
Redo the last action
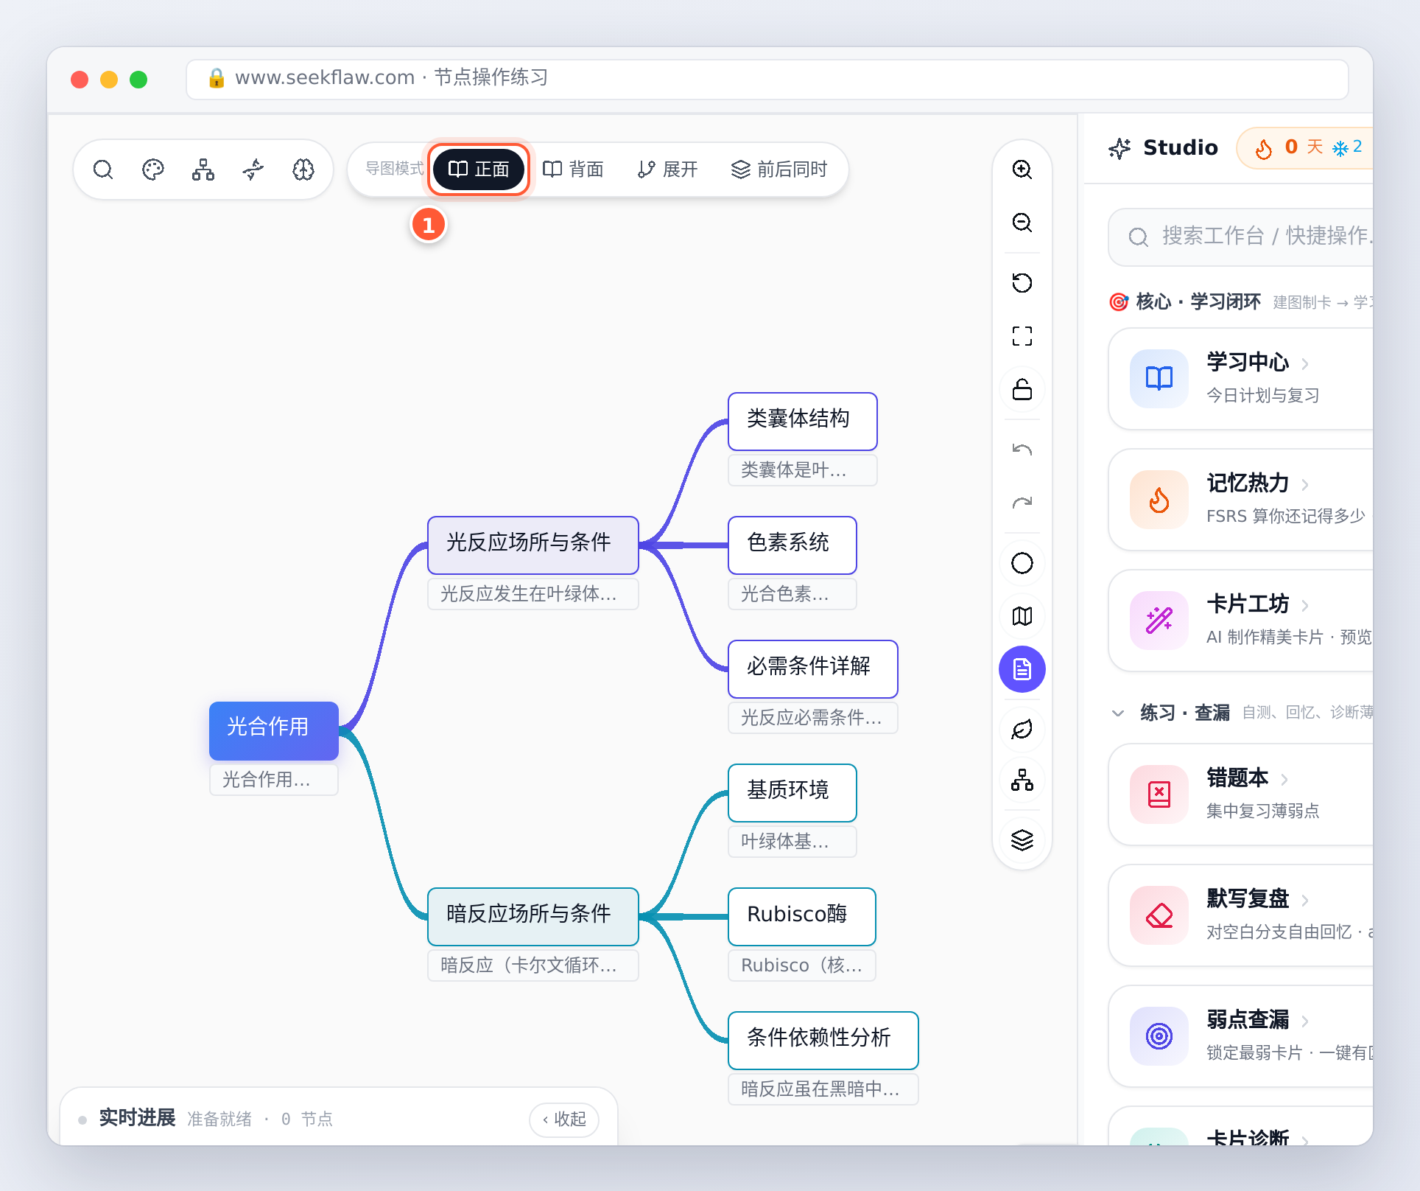pyautogui.click(x=1022, y=503)
